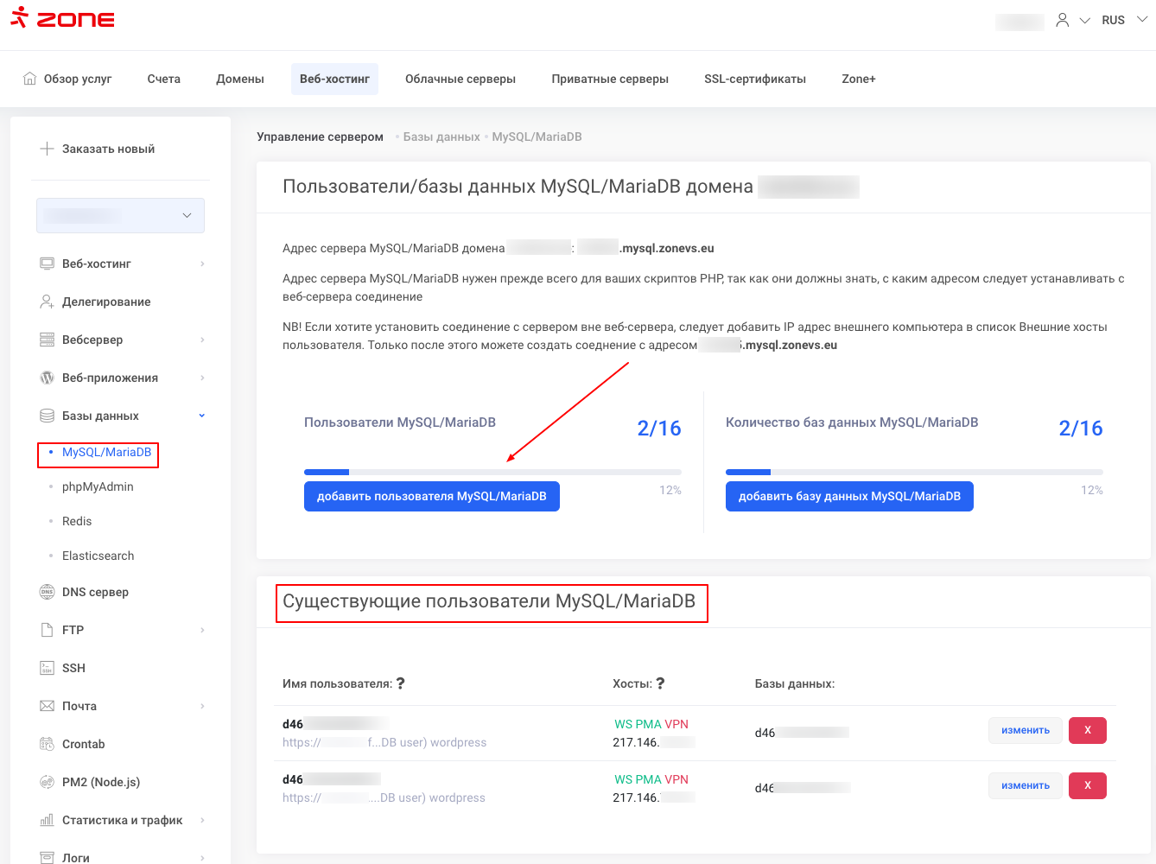Click the SSH sidebar icon
Viewport: 1156px width, 864px height.
tap(47, 668)
